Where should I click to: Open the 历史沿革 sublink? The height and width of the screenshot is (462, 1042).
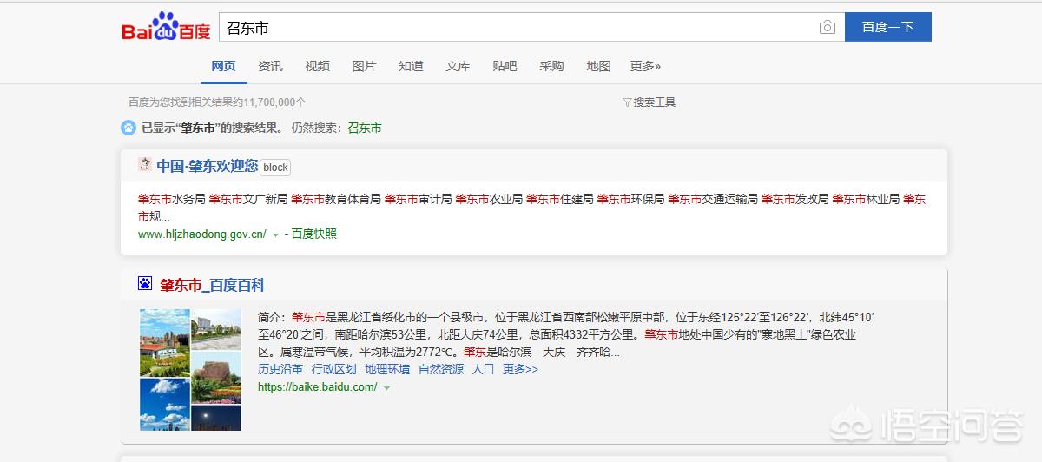[x=280, y=369]
